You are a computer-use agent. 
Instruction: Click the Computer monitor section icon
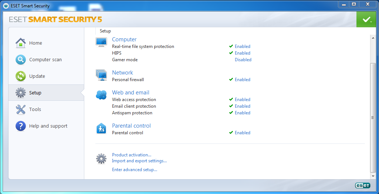[x=101, y=42]
